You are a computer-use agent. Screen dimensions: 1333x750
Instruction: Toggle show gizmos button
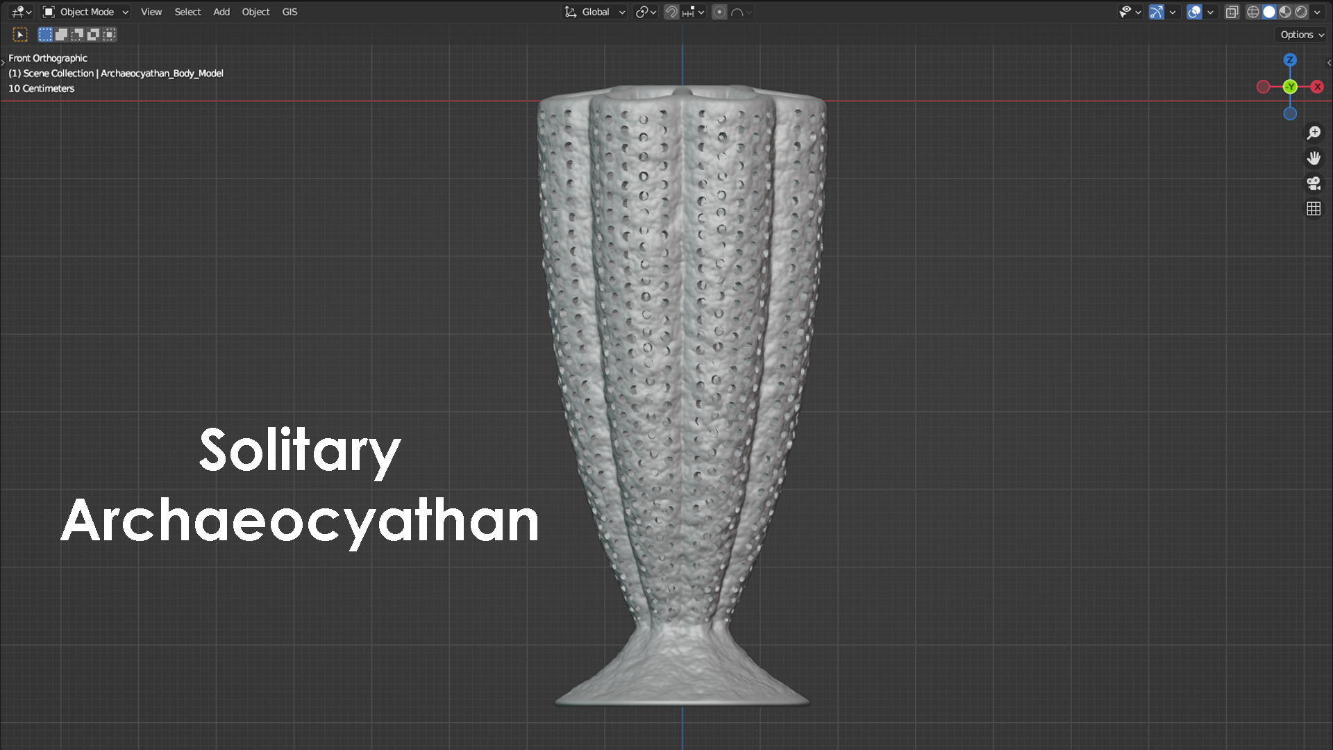1156,12
